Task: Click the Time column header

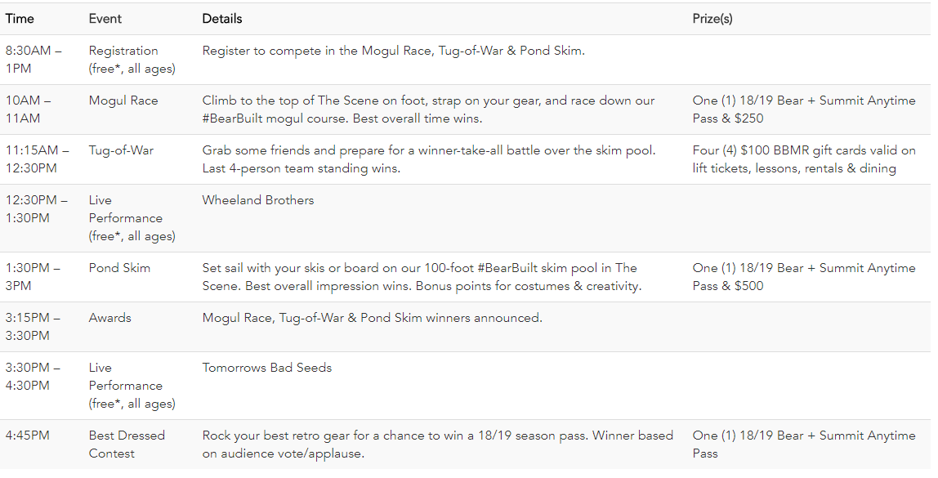Action: (x=20, y=18)
